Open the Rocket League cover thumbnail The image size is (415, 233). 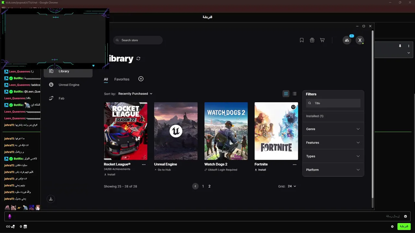point(125,131)
